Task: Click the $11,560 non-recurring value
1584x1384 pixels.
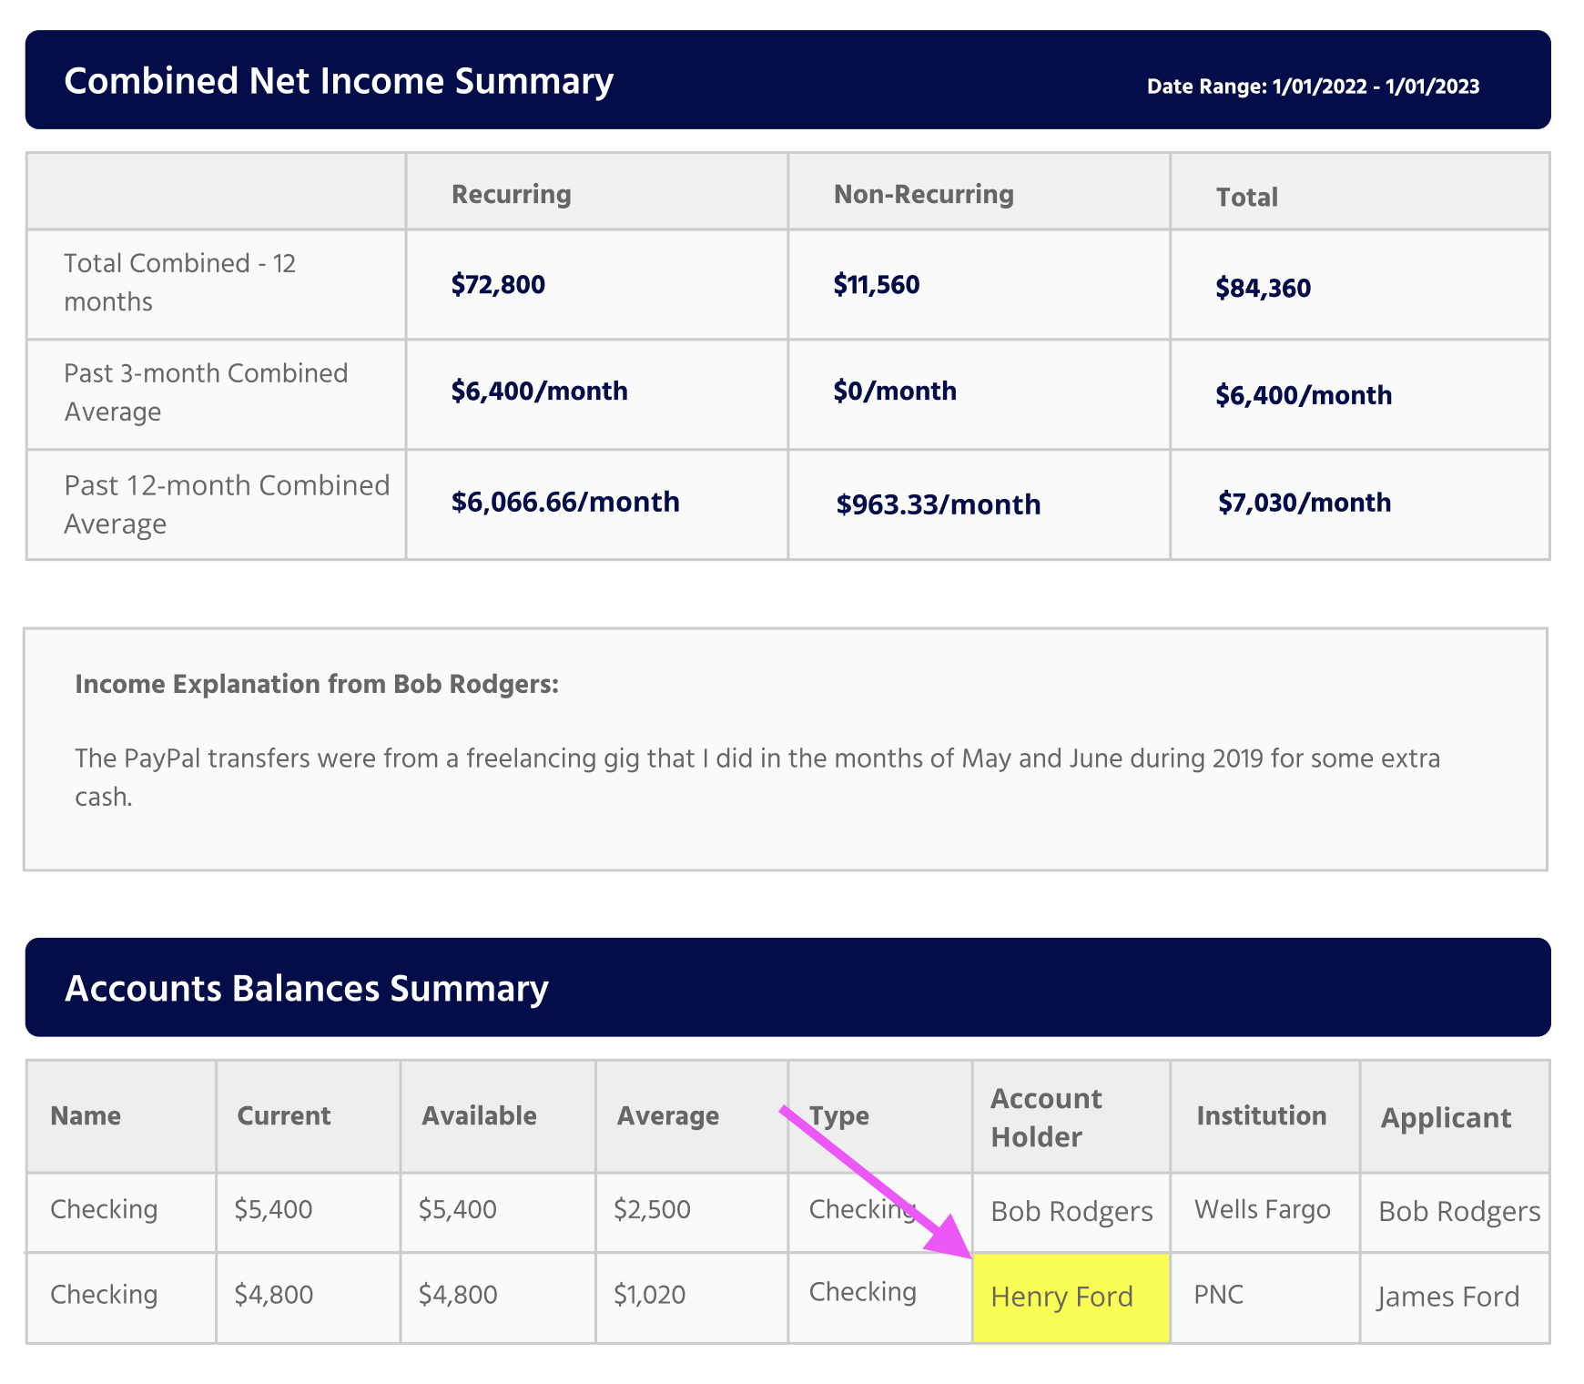Action: coord(877,284)
